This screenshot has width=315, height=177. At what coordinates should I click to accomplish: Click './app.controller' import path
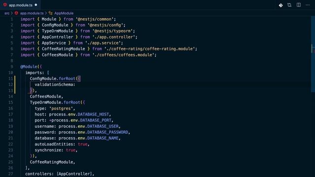[114, 37]
